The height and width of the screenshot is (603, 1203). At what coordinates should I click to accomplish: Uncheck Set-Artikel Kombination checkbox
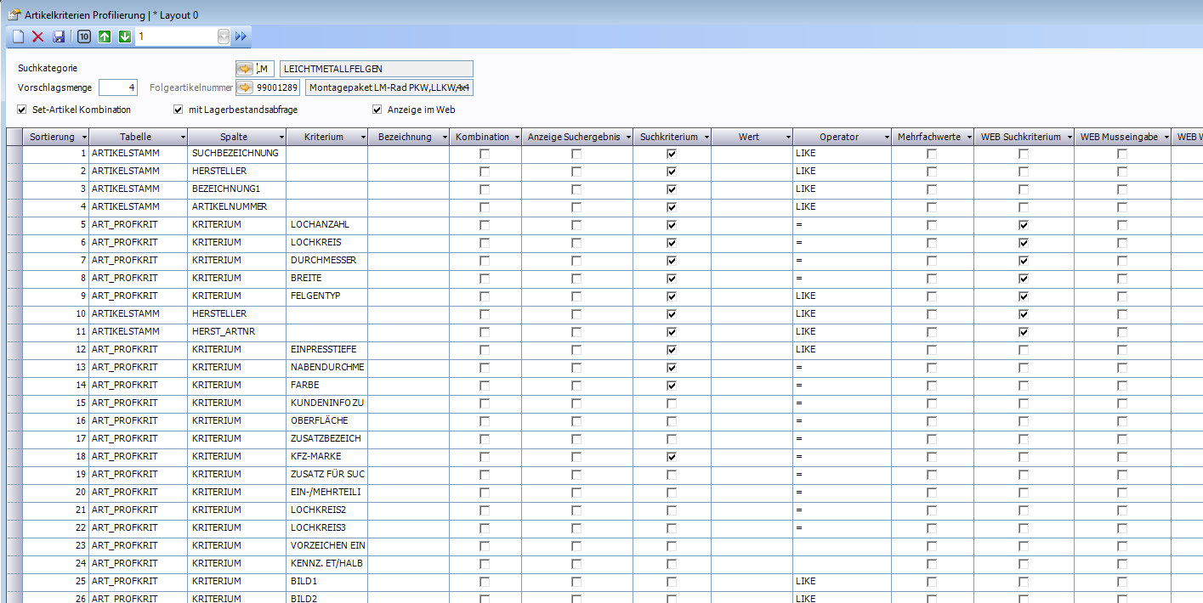pyautogui.click(x=22, y=110)
